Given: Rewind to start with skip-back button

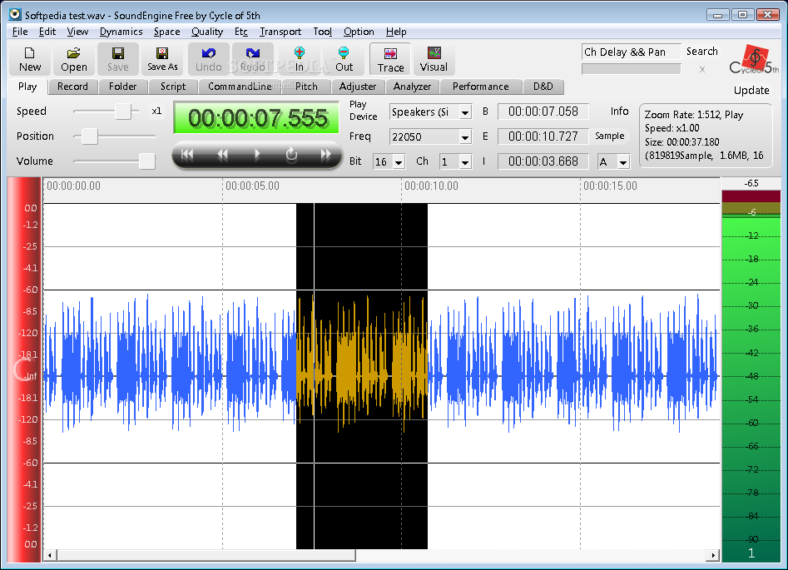Looking at the screenshot, I should [187, 154].
